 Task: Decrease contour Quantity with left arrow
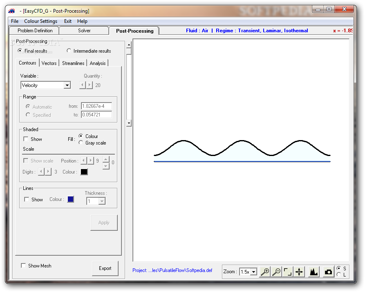click(x=83, y=85)
